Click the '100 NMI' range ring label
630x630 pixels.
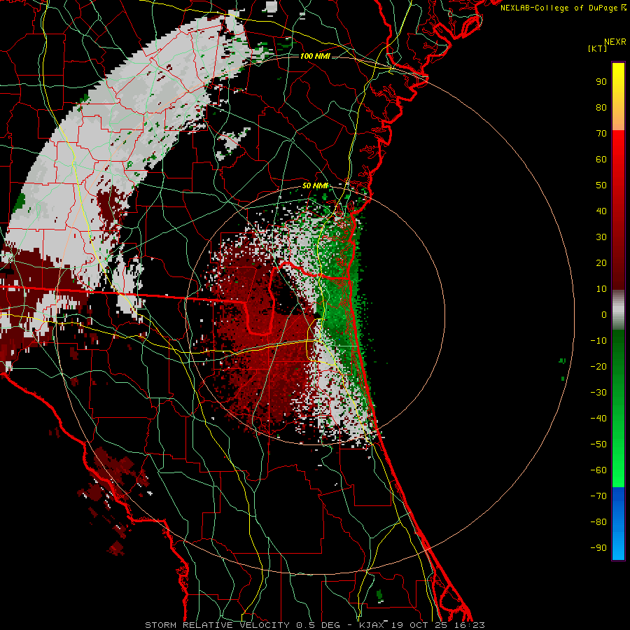click(315, 56)
